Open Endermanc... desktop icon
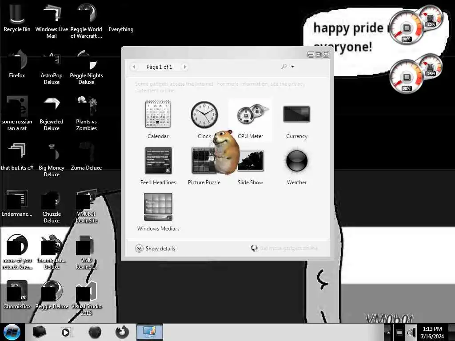The width and height of the screenshot is (455, 341). 17,203
